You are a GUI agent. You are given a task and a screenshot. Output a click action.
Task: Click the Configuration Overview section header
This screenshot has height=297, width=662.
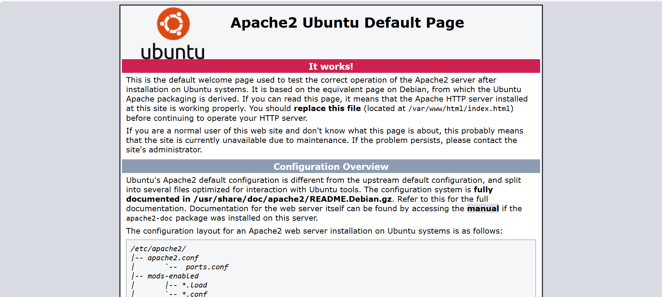point(330,166)
